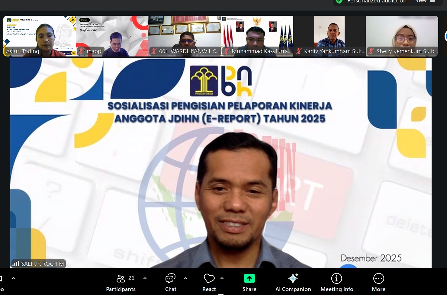Open Meeting info icon
This screenshot has width=447, height=295.
(336, 278)
